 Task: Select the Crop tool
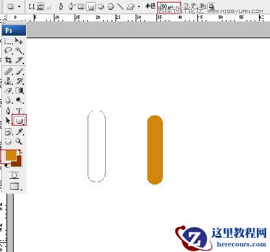(8, 60)
